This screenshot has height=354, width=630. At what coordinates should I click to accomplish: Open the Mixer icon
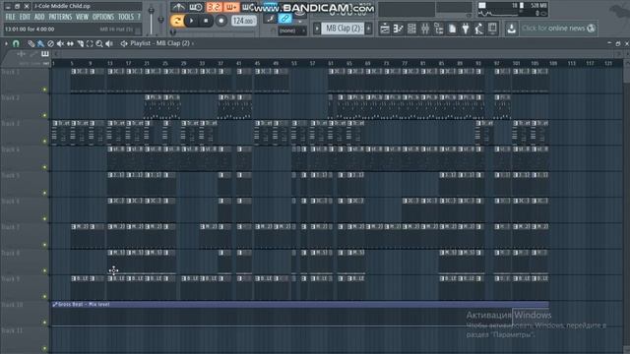pyautogui.click(x=425, y=29)
